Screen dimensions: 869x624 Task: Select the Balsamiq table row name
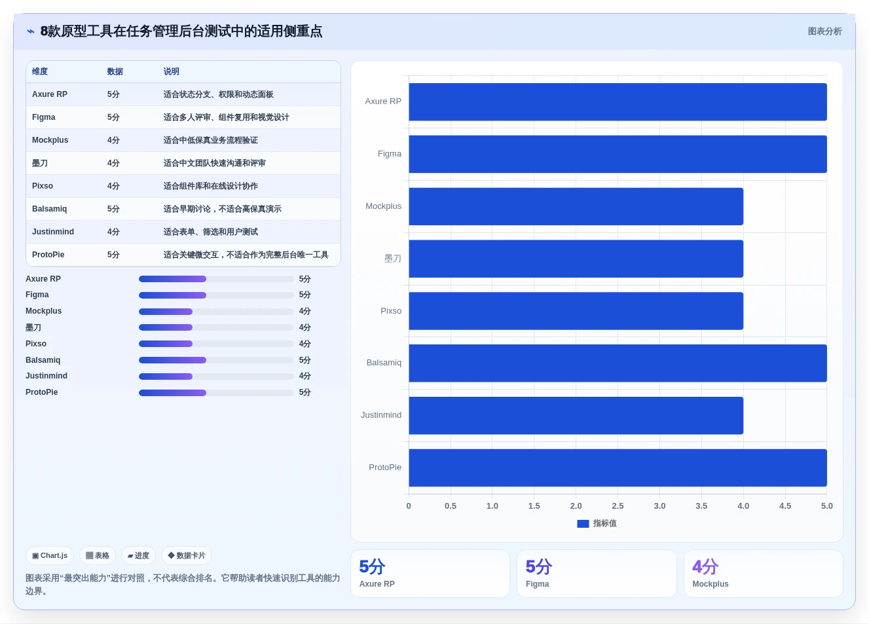click(x=50, y=209)
